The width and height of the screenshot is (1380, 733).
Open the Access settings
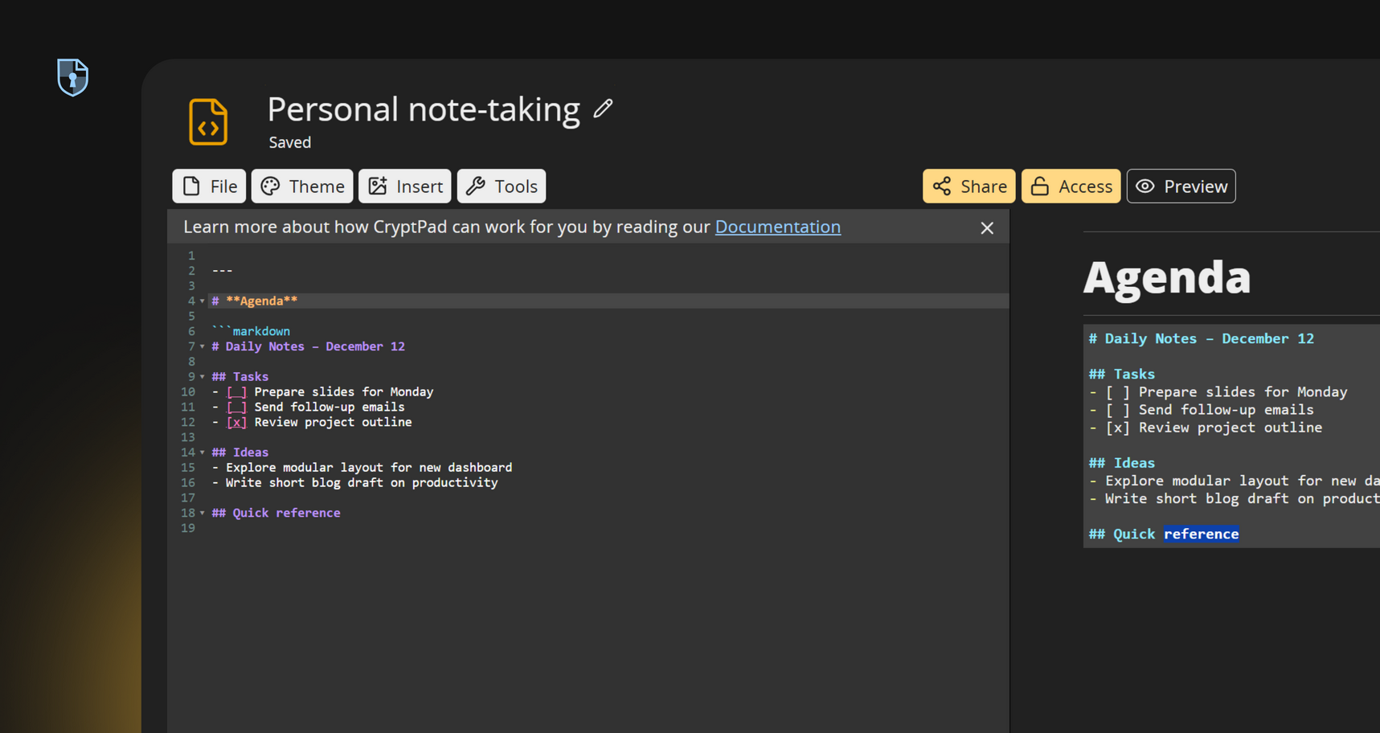1071,186
